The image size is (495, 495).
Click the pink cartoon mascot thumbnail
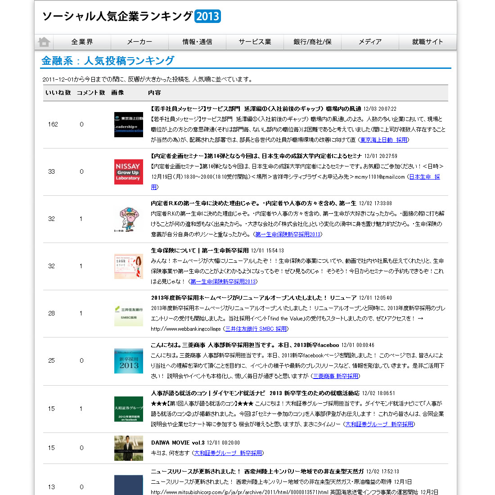coord(129,219)
